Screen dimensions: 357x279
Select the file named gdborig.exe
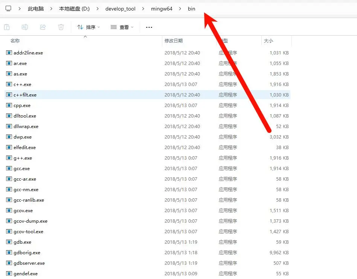[x=27, y=253]
